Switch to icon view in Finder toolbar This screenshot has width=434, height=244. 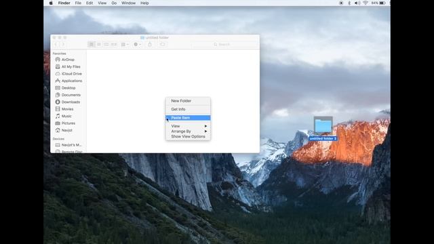coord(92,44)
